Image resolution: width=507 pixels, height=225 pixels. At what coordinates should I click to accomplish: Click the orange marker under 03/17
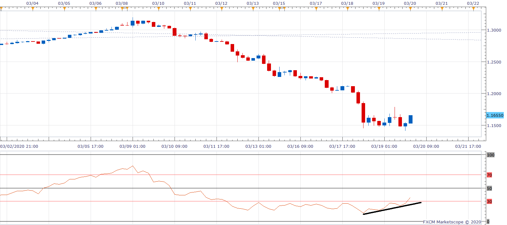tap(316, 9)
